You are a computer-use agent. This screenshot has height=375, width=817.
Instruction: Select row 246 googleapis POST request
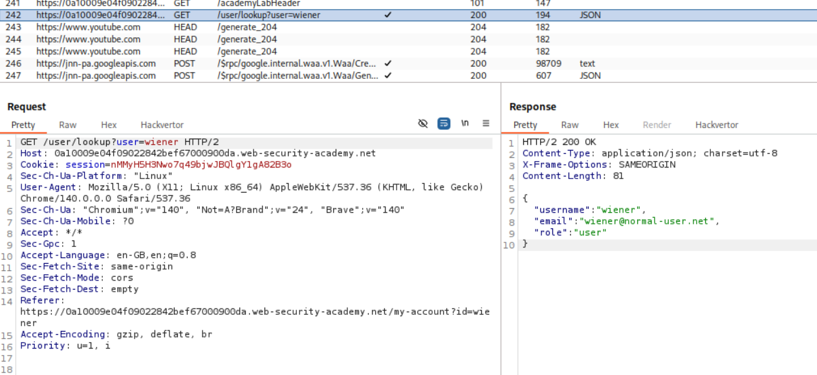pos(96,63)
